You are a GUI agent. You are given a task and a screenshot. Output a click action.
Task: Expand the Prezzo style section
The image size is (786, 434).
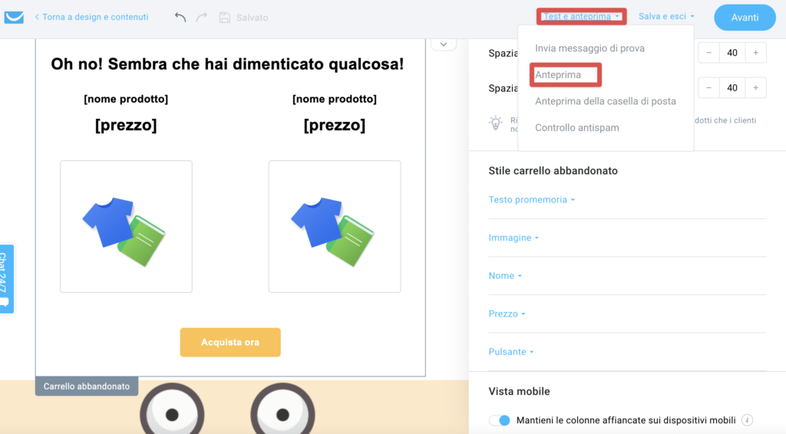(x=507, y=314)
